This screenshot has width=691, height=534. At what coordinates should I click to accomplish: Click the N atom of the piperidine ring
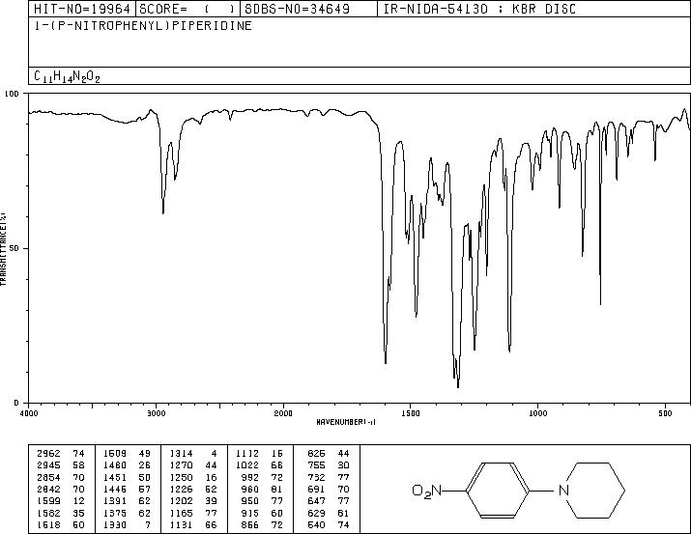point(563,490)
